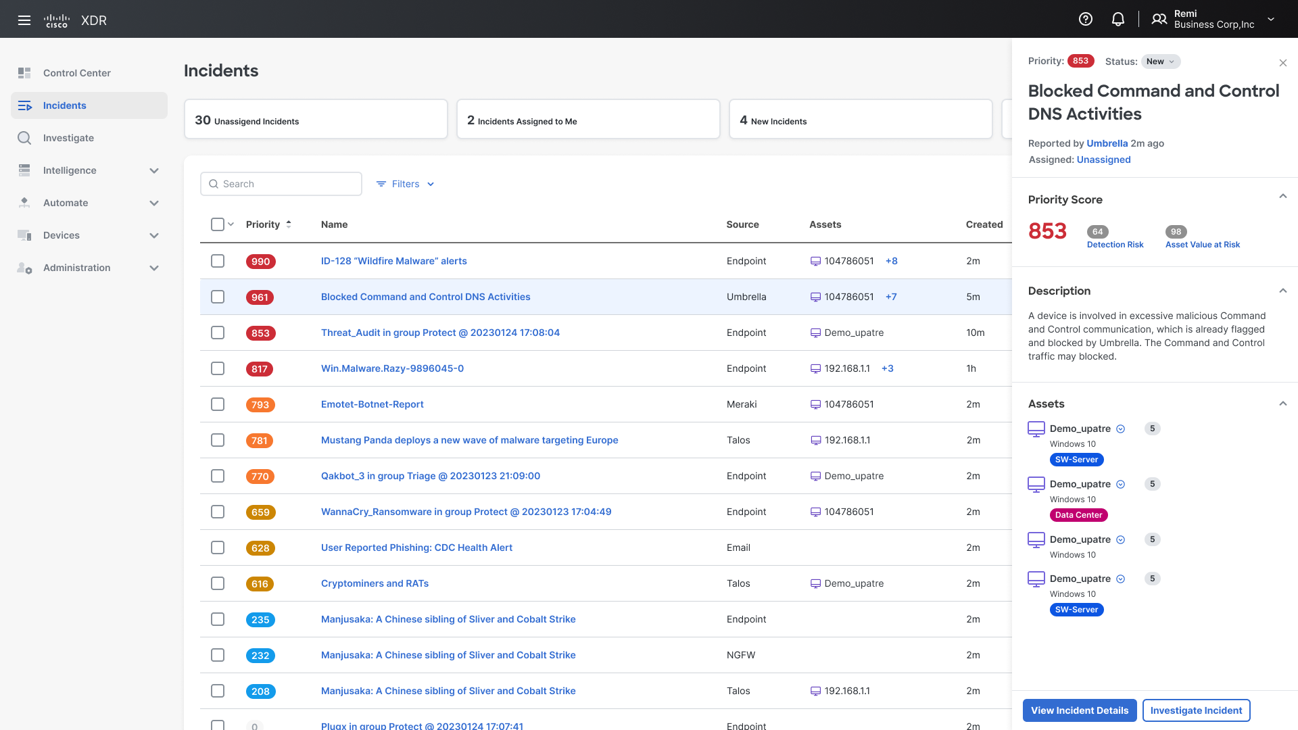
Task: Click the asset icon in Mustang Panda row
Action: pos(815,441)
